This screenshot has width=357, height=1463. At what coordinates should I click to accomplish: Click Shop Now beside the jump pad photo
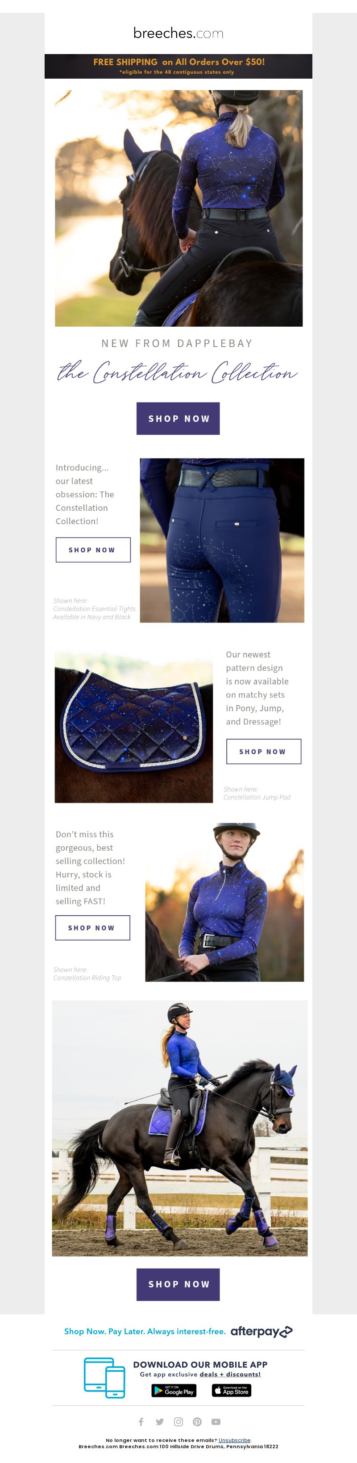tap(263, 751)
